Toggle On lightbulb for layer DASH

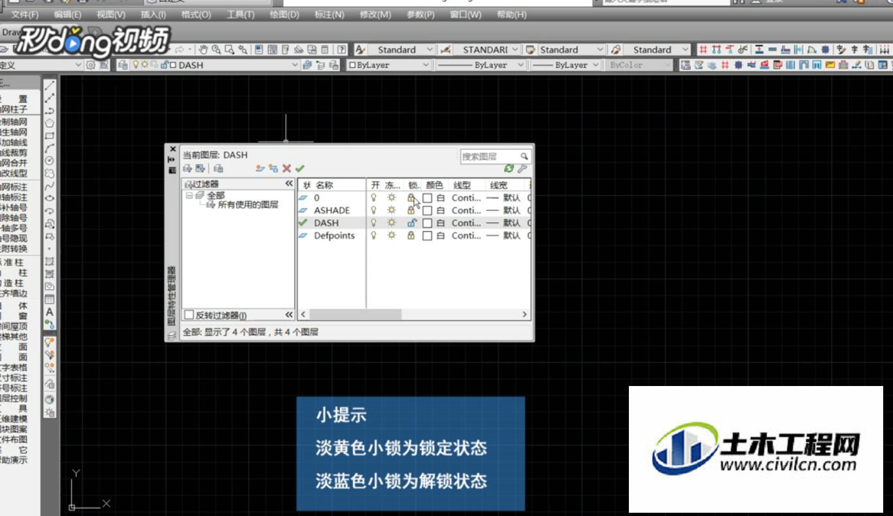point(374,223)
